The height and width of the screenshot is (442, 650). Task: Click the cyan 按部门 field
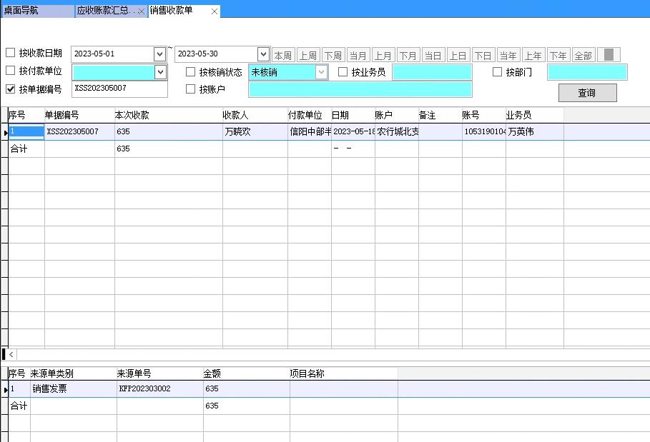click(587, 72)
